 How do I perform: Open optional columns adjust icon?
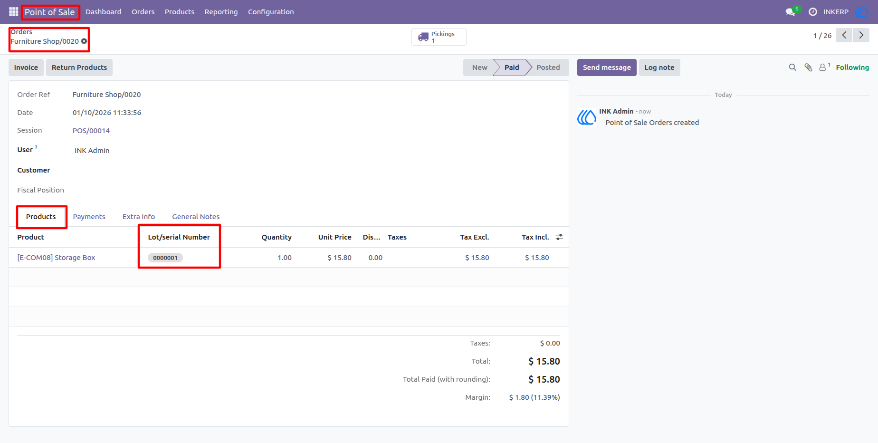559,237
